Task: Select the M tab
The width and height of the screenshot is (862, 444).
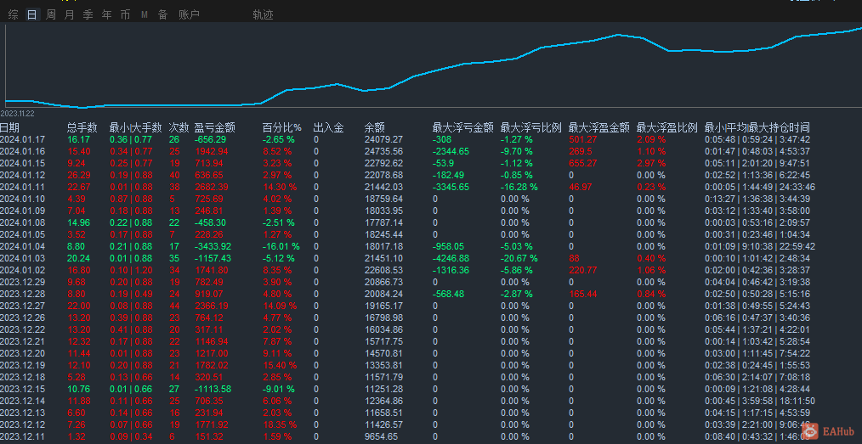Action: point(145,14)
